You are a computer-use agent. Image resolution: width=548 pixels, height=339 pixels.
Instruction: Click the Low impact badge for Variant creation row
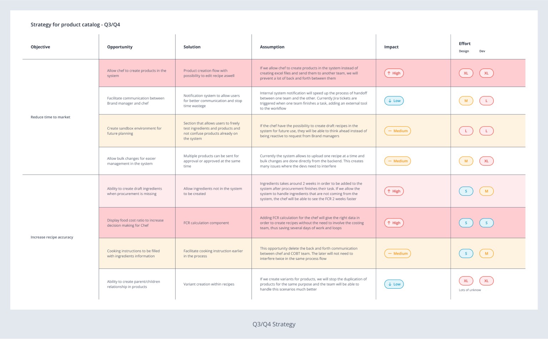pos(394,284)
